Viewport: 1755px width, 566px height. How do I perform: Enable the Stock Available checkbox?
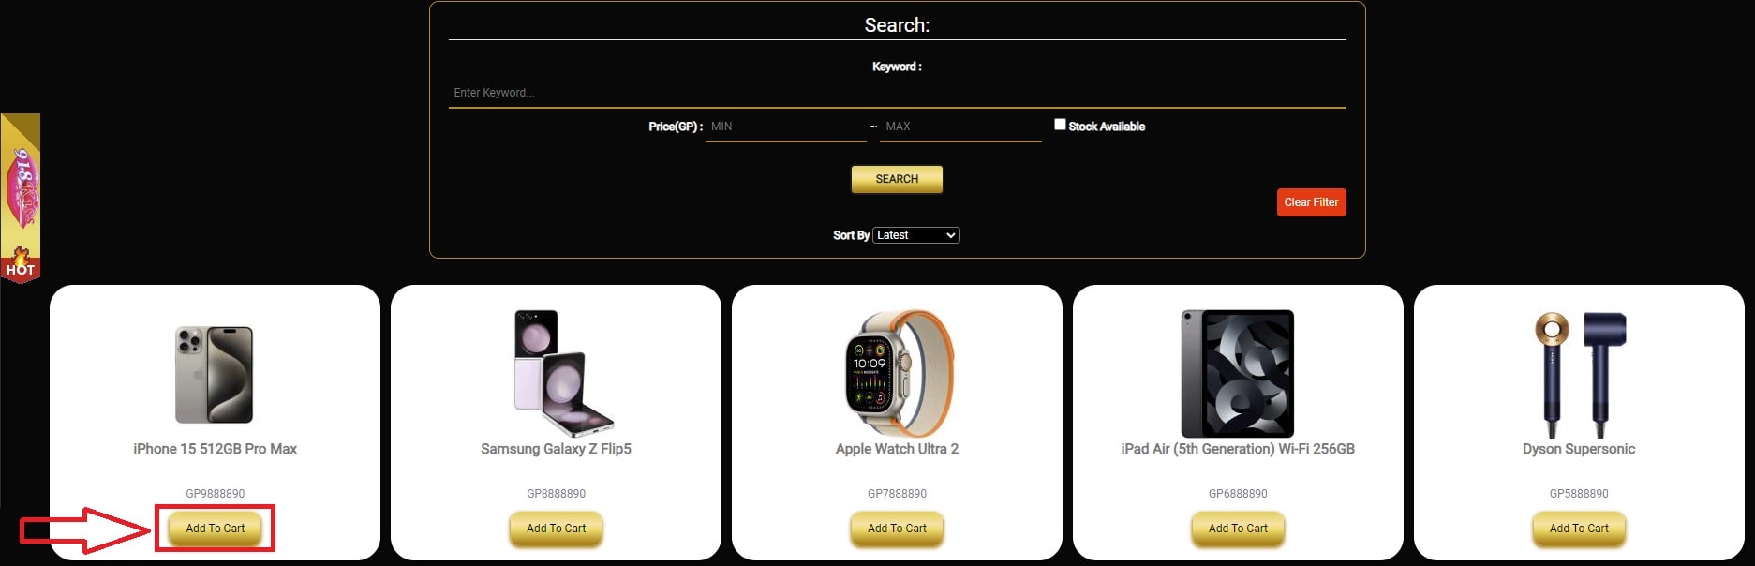pyautogui.click(x=1060, y=124)
